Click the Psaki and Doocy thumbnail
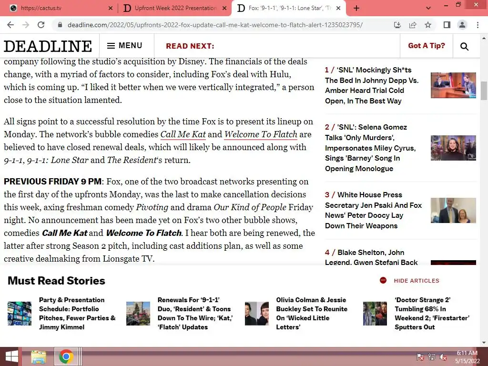 (x=453, y=210)
